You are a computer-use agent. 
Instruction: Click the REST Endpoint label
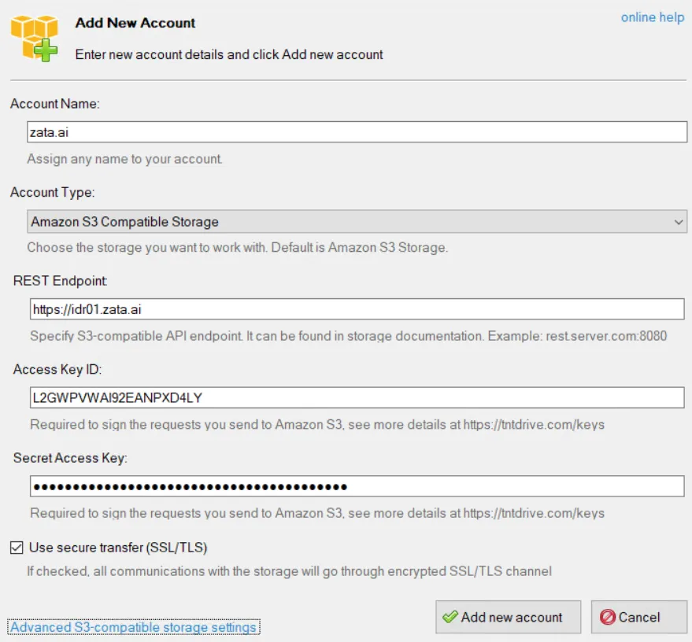60,281
